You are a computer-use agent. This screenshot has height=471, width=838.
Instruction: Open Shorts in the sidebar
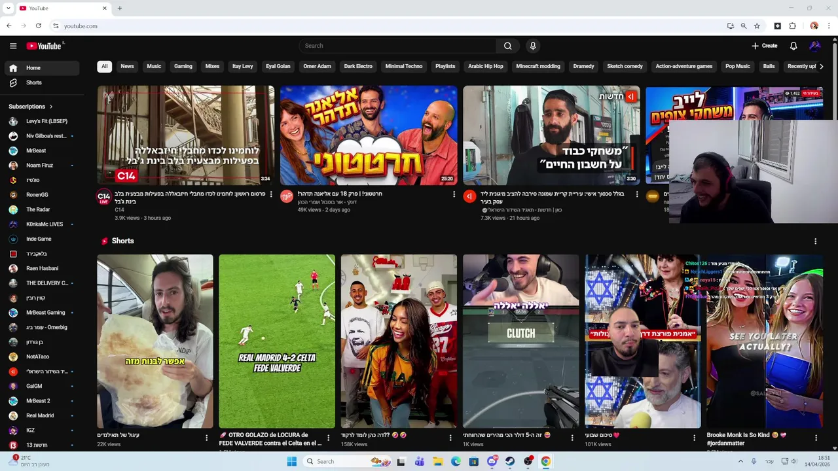tap(42, 83)
